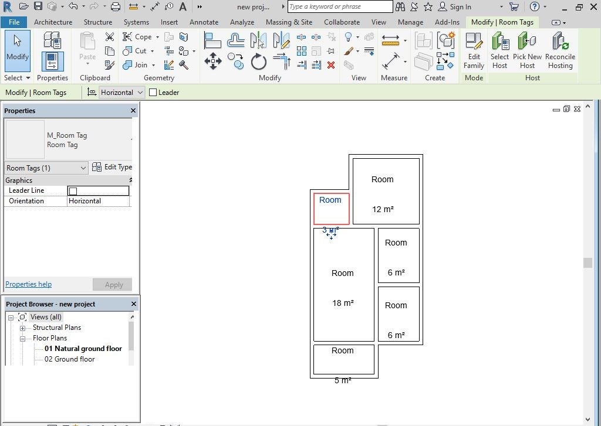Switch to the Architecture ribbon tab
Screen dimensions: 601x426
(53, 22)
